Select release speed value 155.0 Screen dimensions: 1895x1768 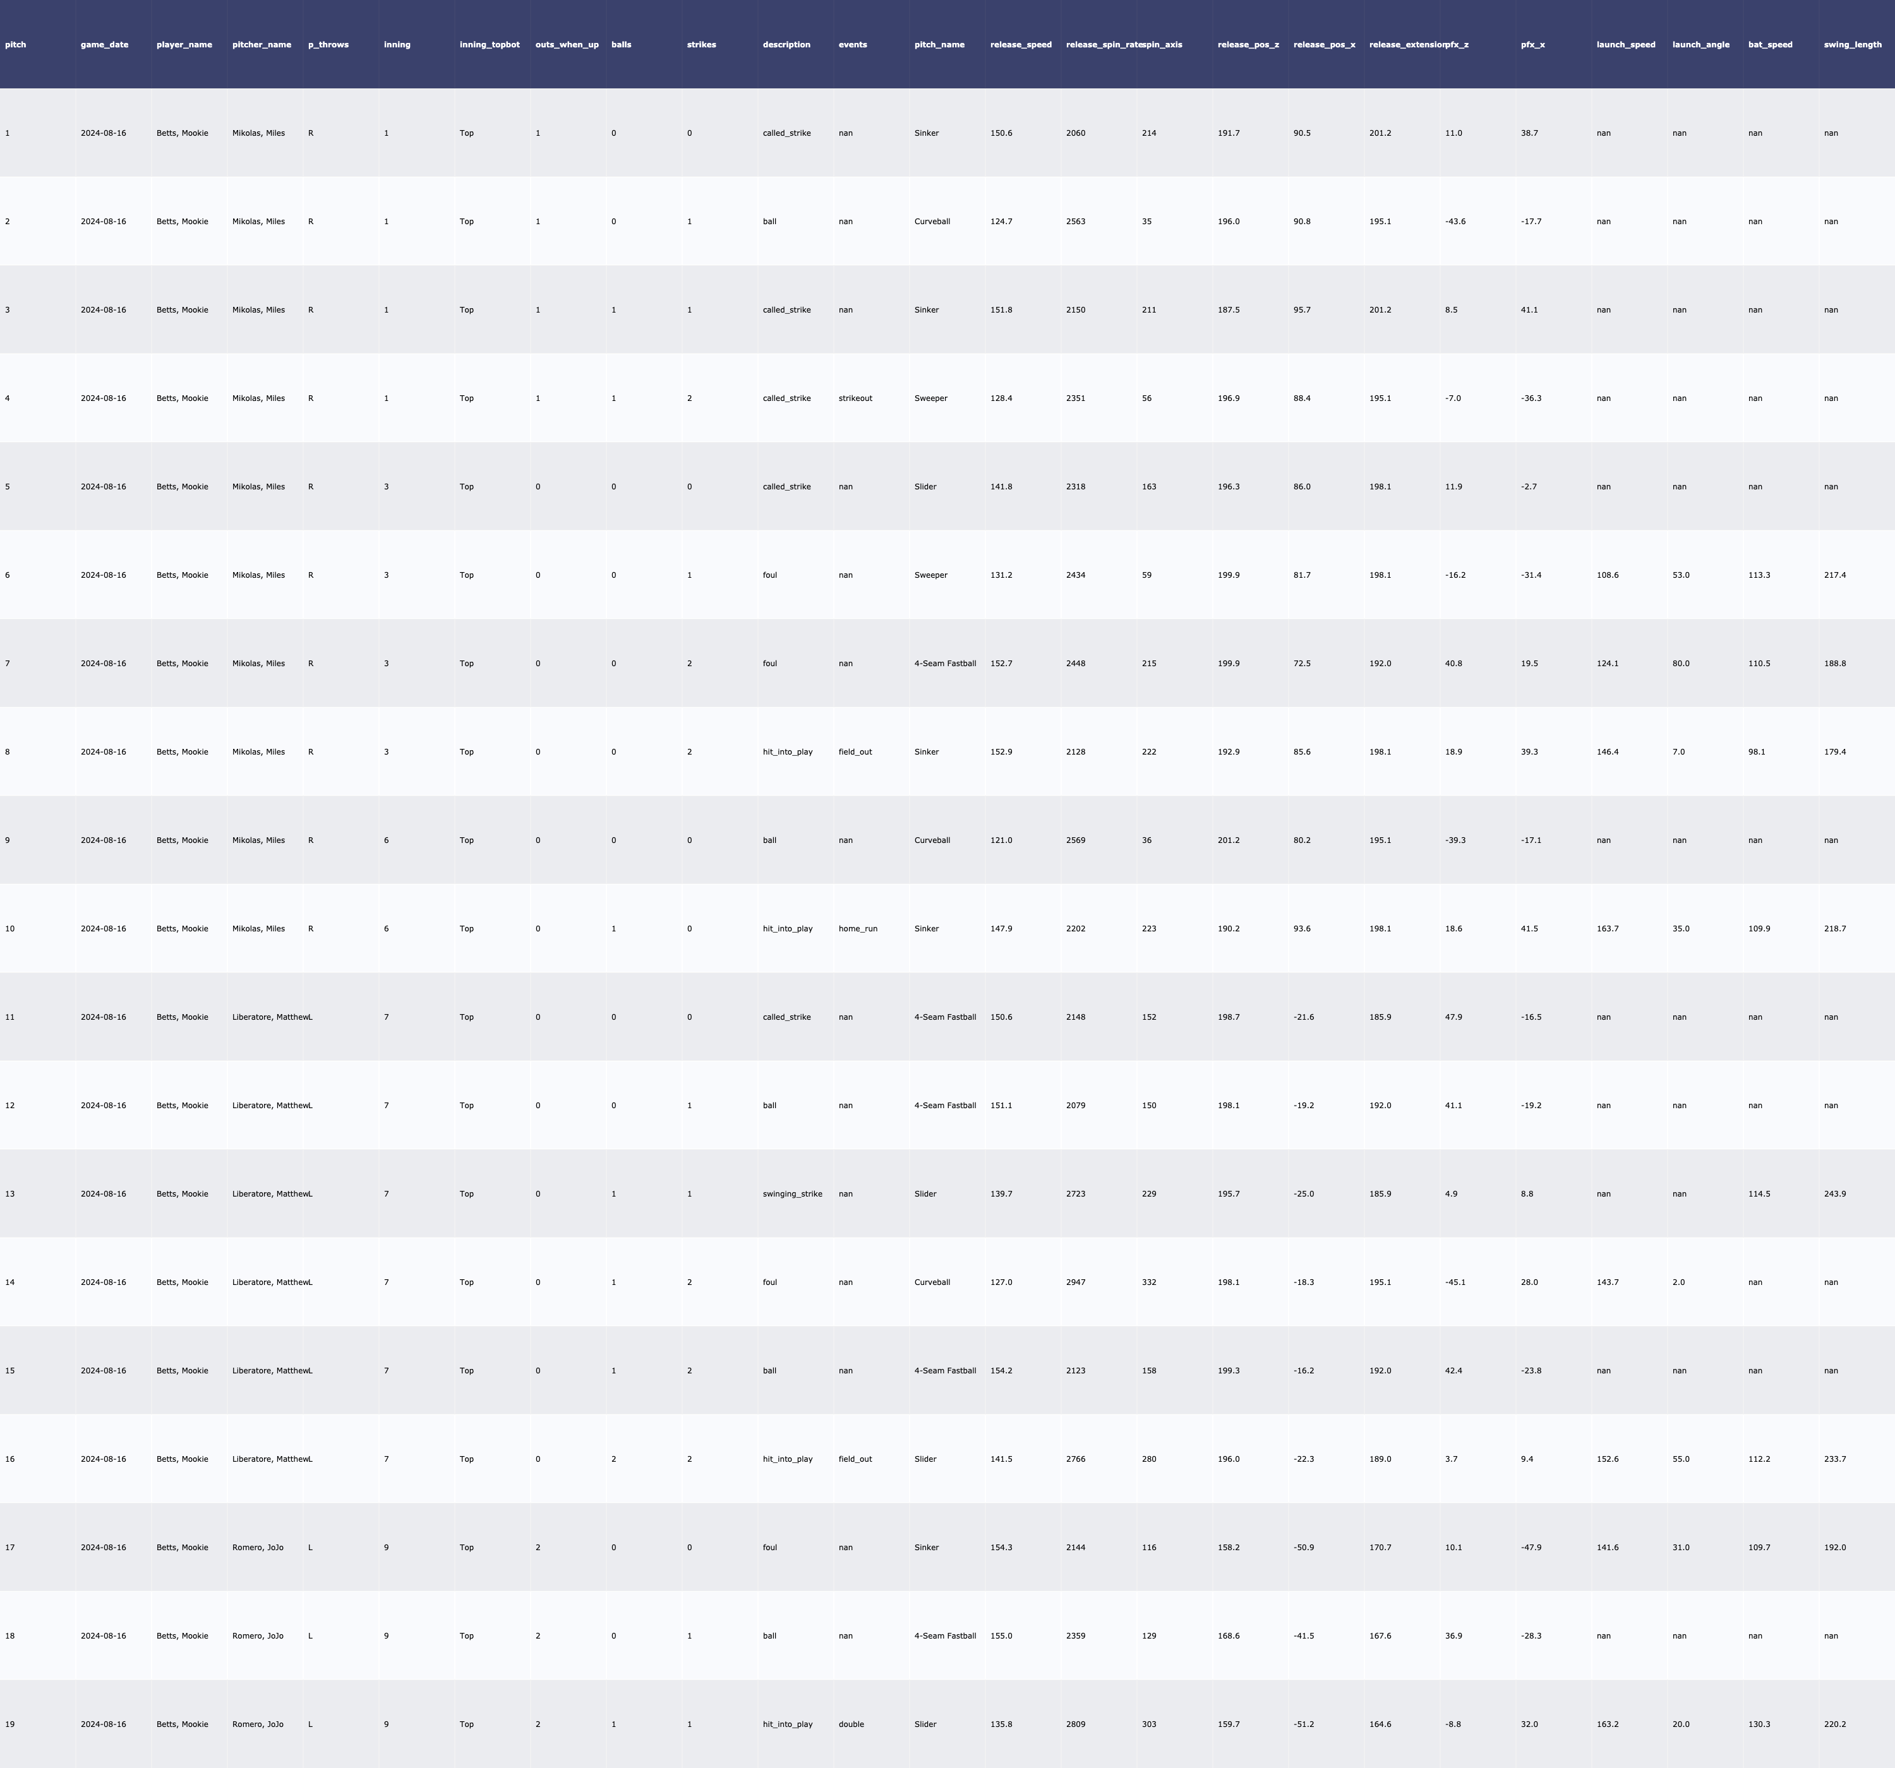[x=1001, y=1635]
